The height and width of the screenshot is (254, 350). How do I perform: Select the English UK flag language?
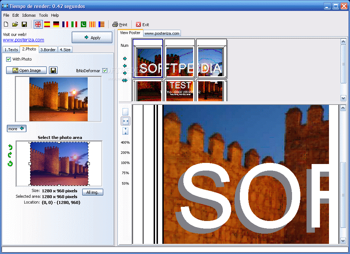(x=38, y=24)
